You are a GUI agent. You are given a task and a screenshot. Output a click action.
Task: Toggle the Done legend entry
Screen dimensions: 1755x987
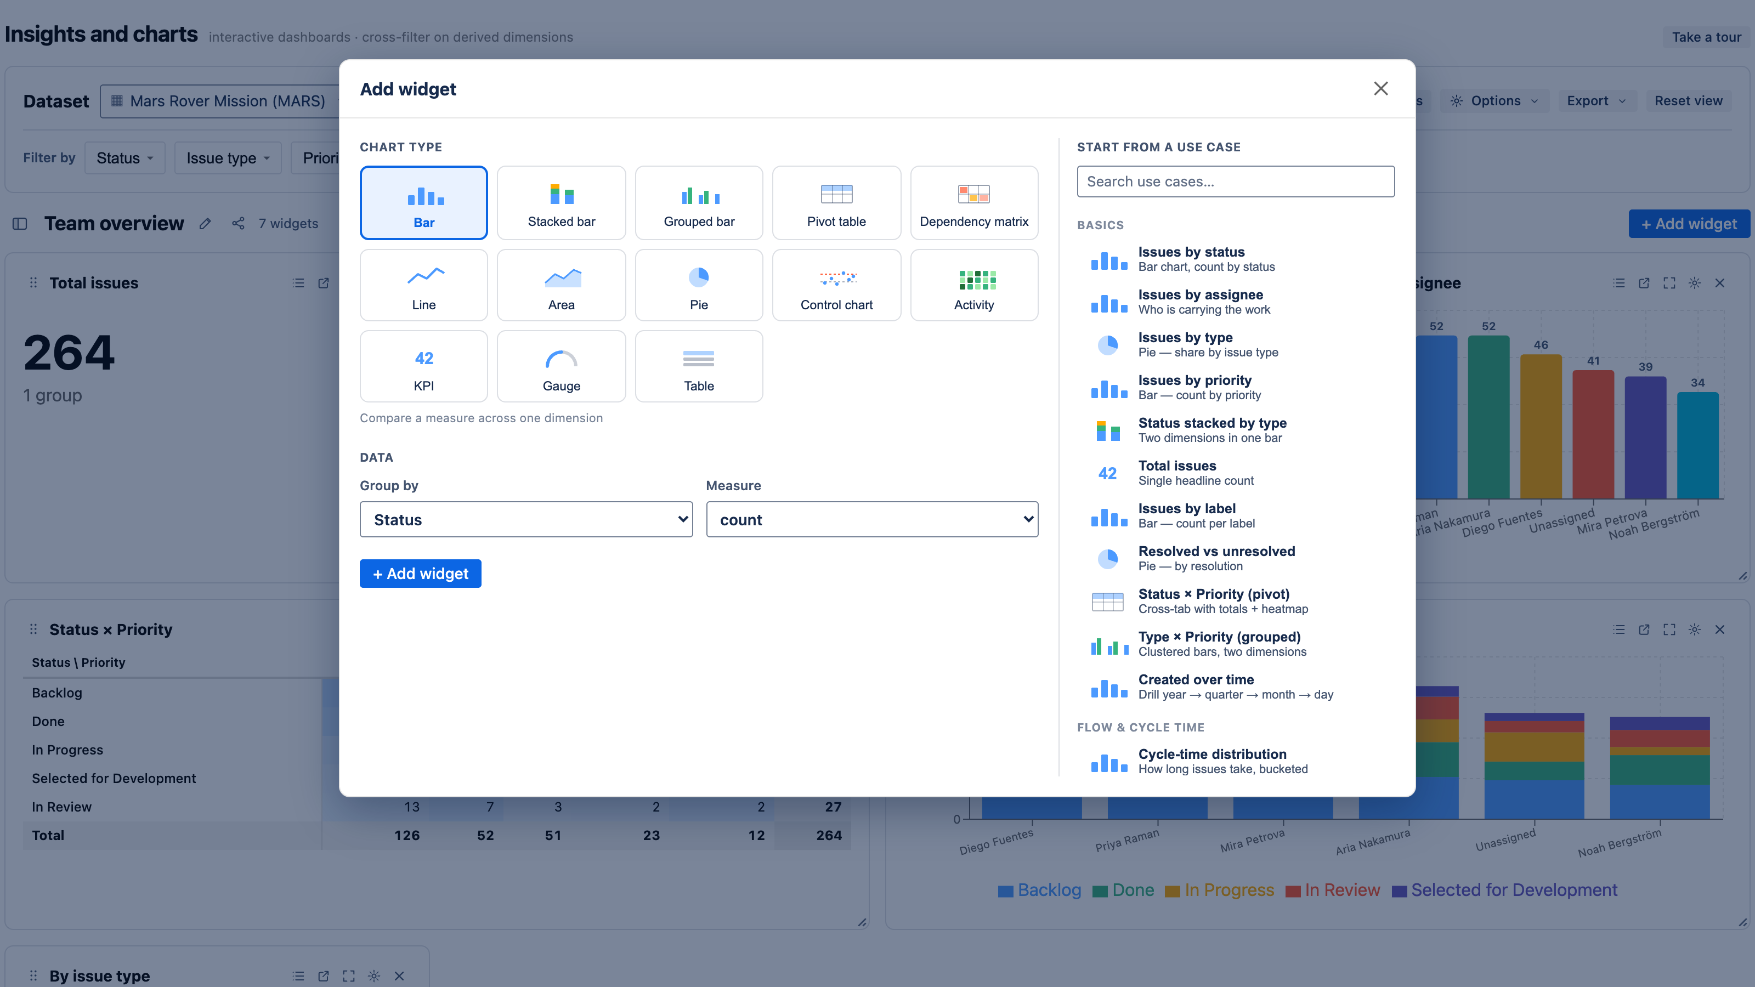[1123, 890]
